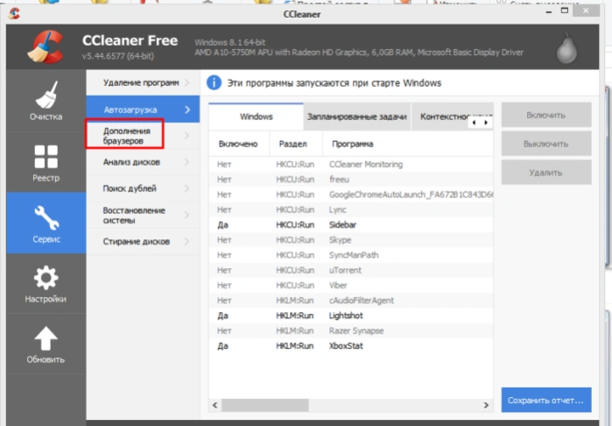Select the Sidebar startup entry
Viewport: 612px width, 426px height.
(351, 224)
